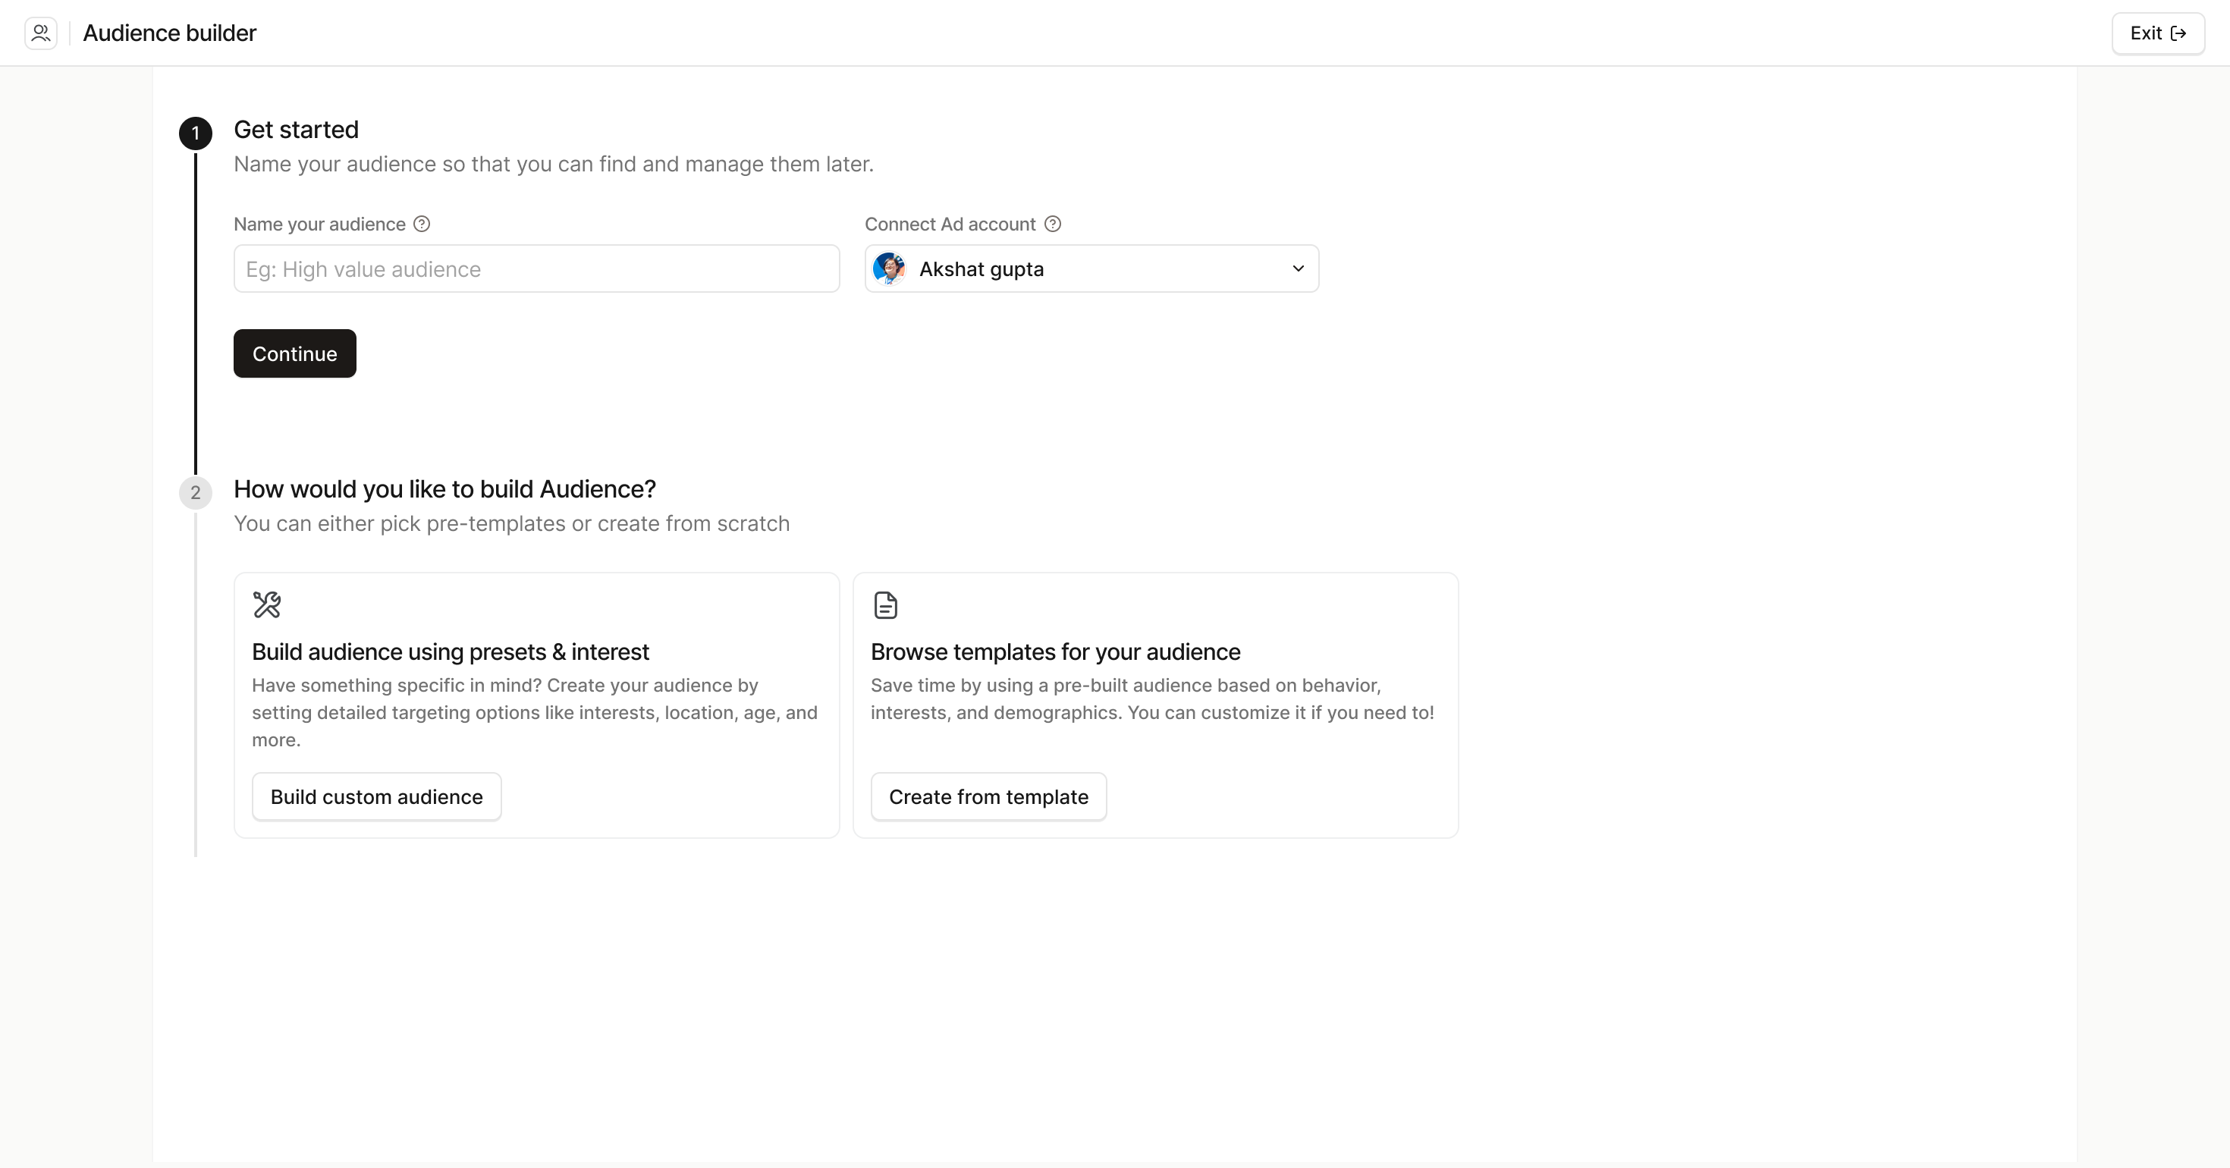Choose Create from template
Image resolution: width=2230 pixels, height=1168 pixels.
tap(988, 796)
